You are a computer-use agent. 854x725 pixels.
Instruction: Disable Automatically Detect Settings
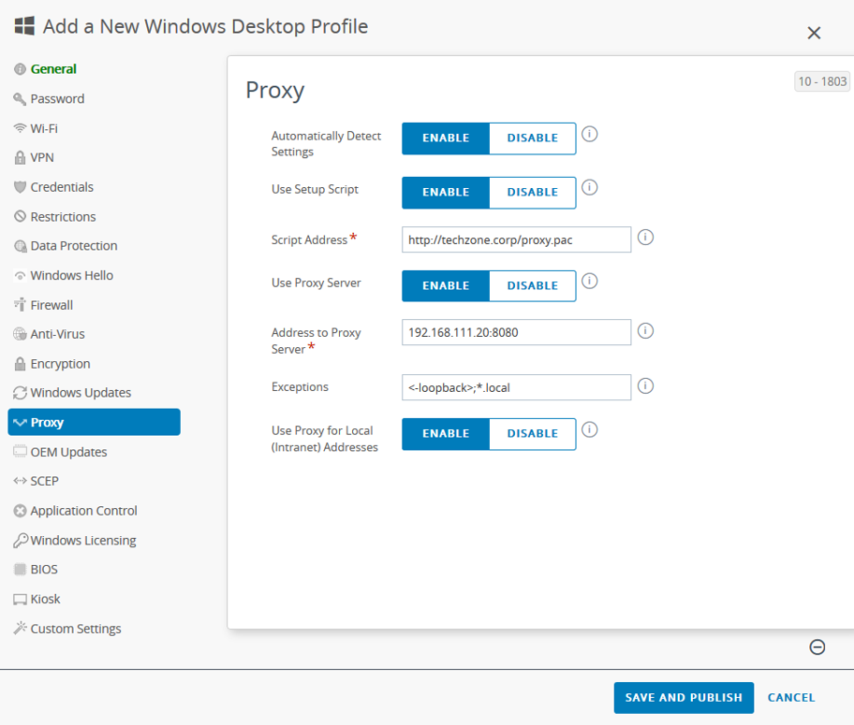pyautogui.click(x=532, y=138)
